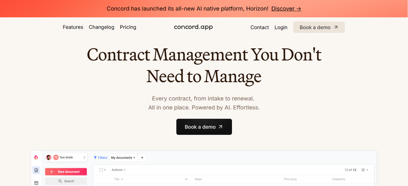Click the Tom Smith profile photo avatar
Image resolution: width=408 pixels, height=186 pixels.
(49, 157)
